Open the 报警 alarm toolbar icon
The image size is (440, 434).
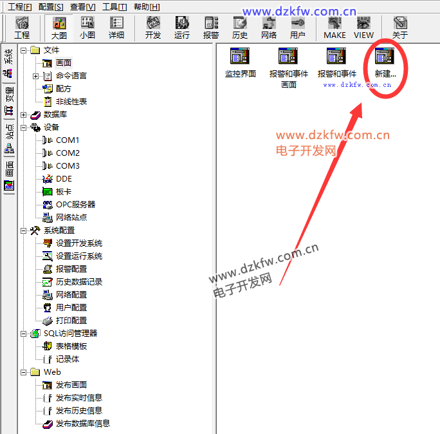[x=211, y=28]
